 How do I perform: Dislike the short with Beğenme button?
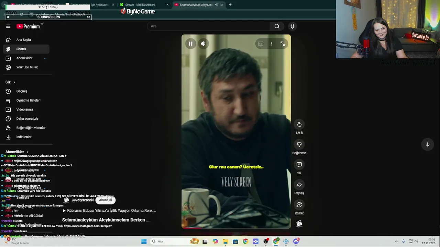299,144
